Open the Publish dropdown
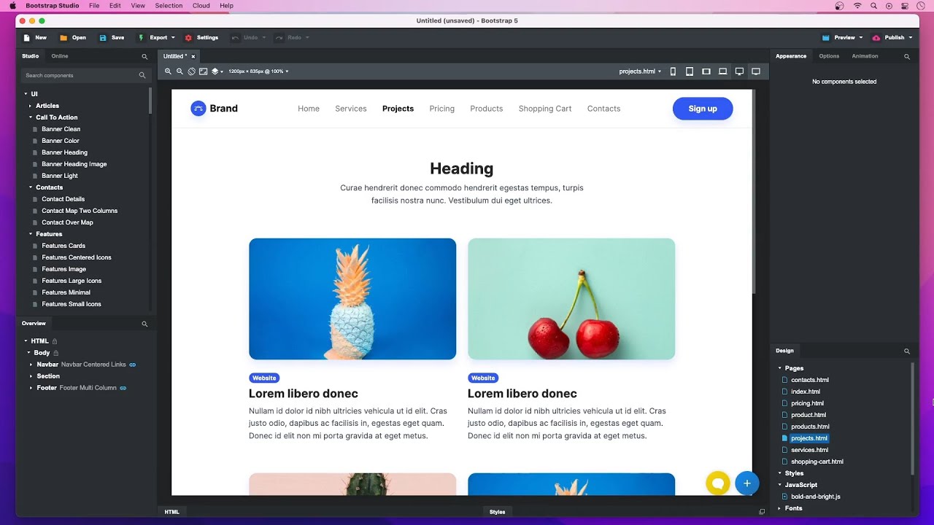 point(892,38)
